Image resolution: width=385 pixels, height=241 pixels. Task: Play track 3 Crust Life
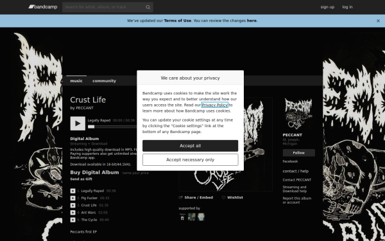pyautogui.click(x=73, y=206)
